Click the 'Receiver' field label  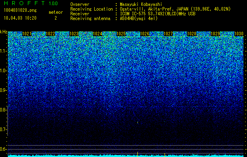[x=80, y=14]
